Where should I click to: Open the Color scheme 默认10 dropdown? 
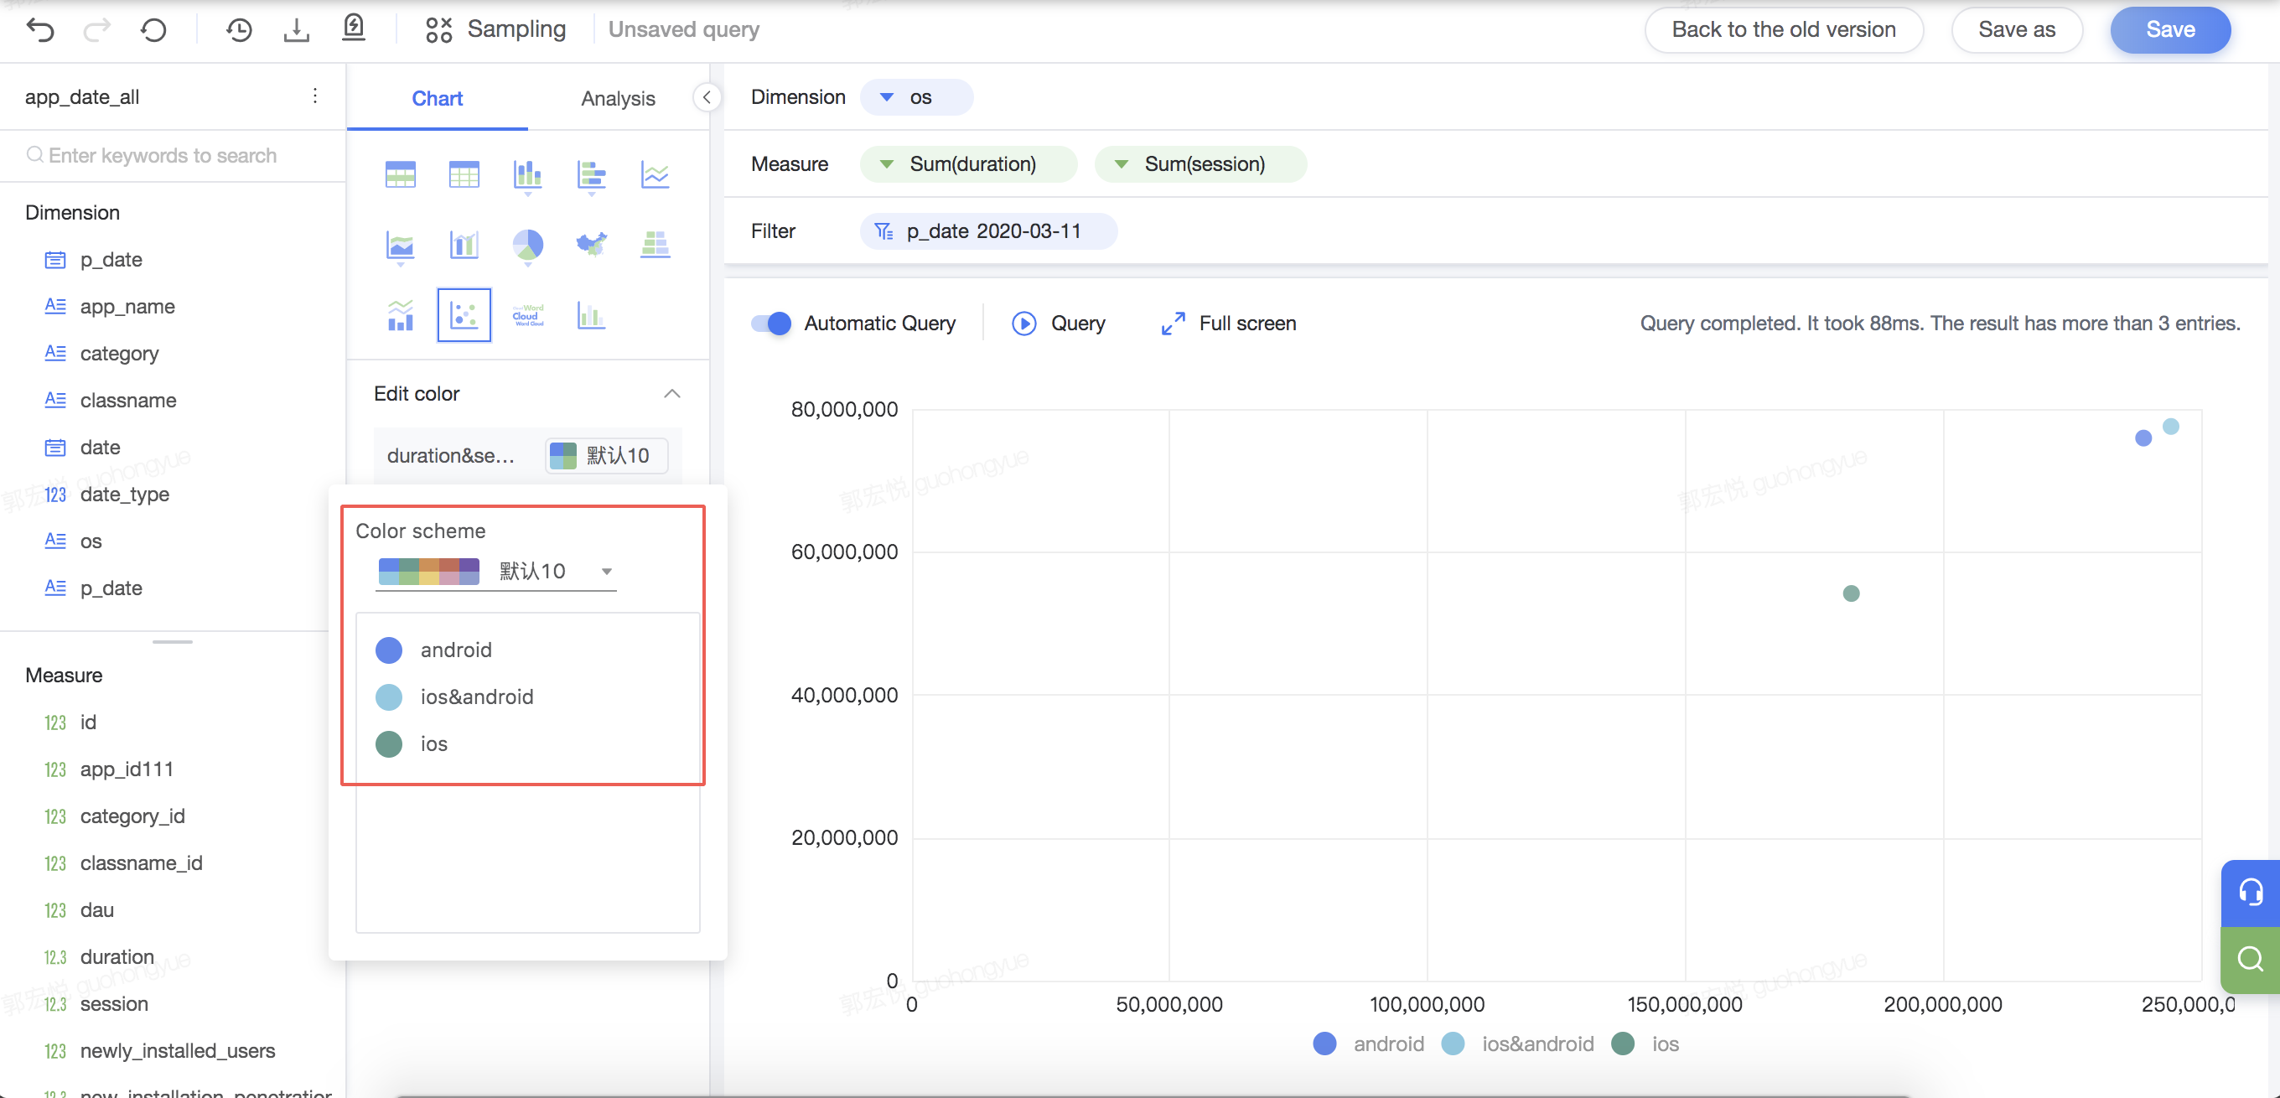[495, 571]
